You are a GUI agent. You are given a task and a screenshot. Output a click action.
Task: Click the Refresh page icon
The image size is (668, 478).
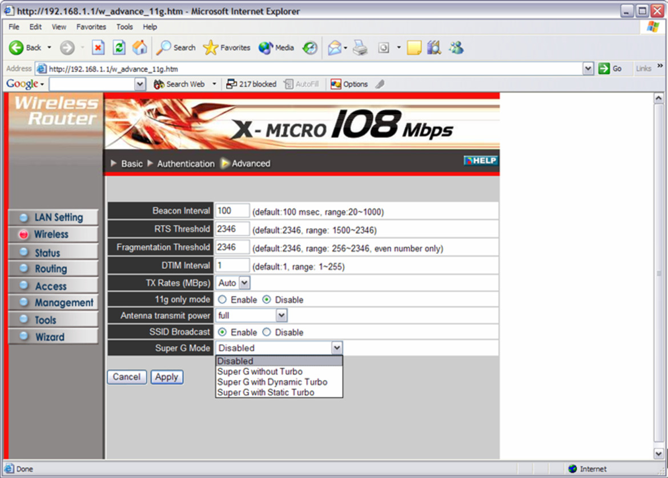(x=119, y=48)
